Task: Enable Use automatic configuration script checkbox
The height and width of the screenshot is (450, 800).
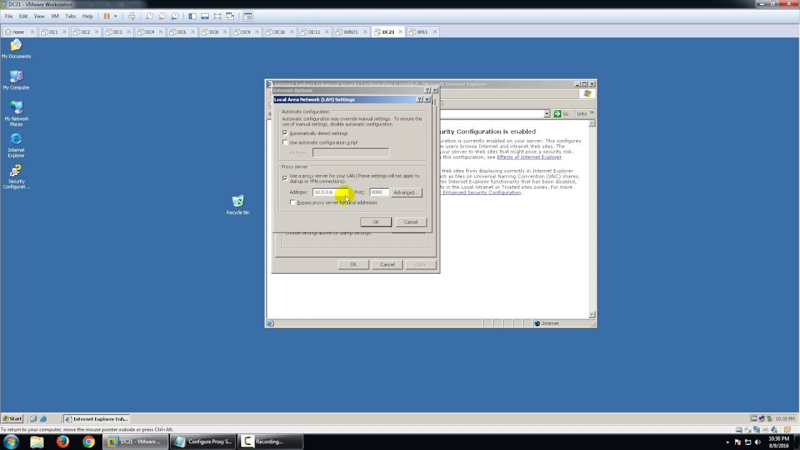Action: [286, 142]
